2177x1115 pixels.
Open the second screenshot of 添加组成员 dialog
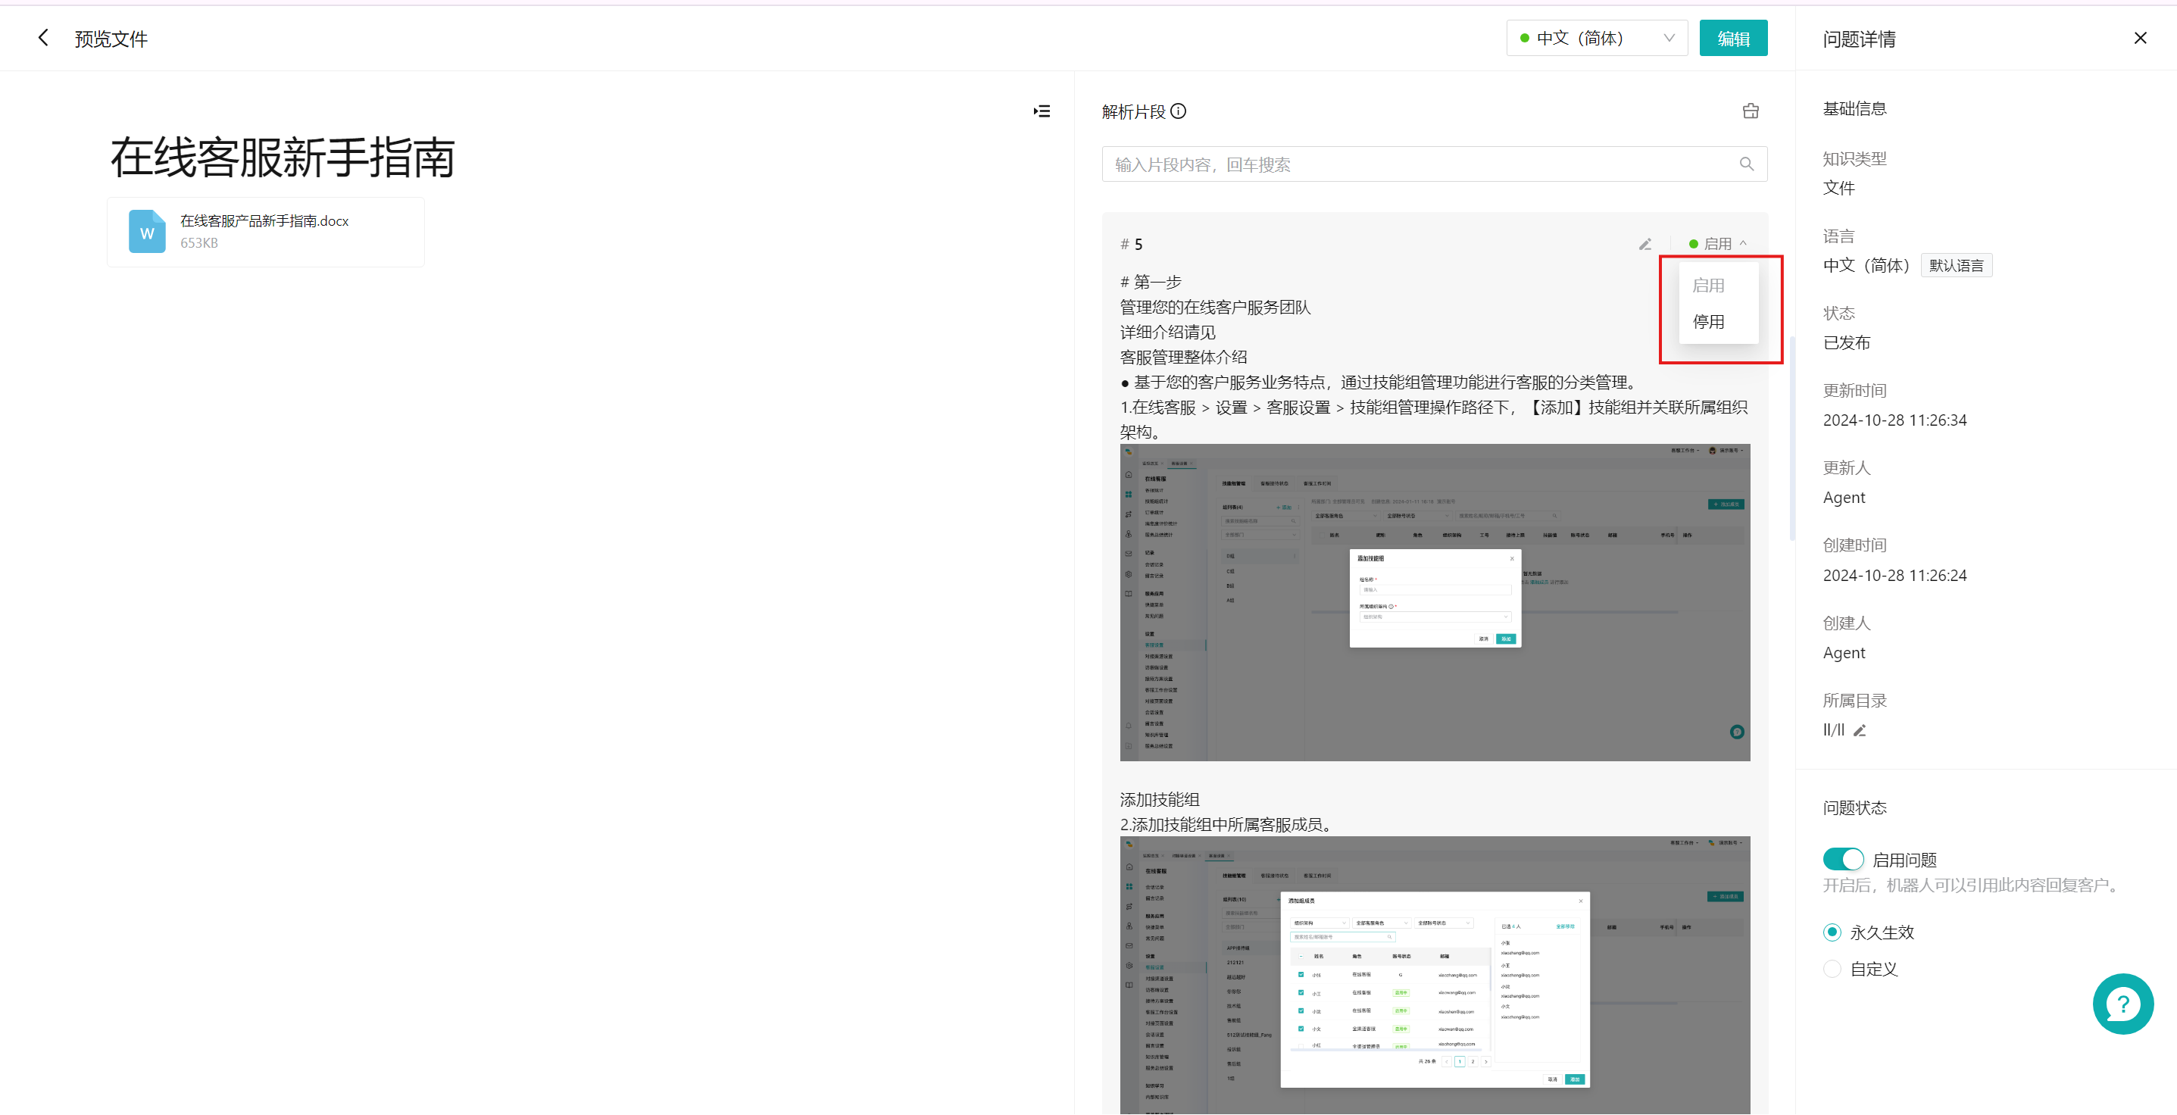pyautogui.click(x=1434, y=976)
